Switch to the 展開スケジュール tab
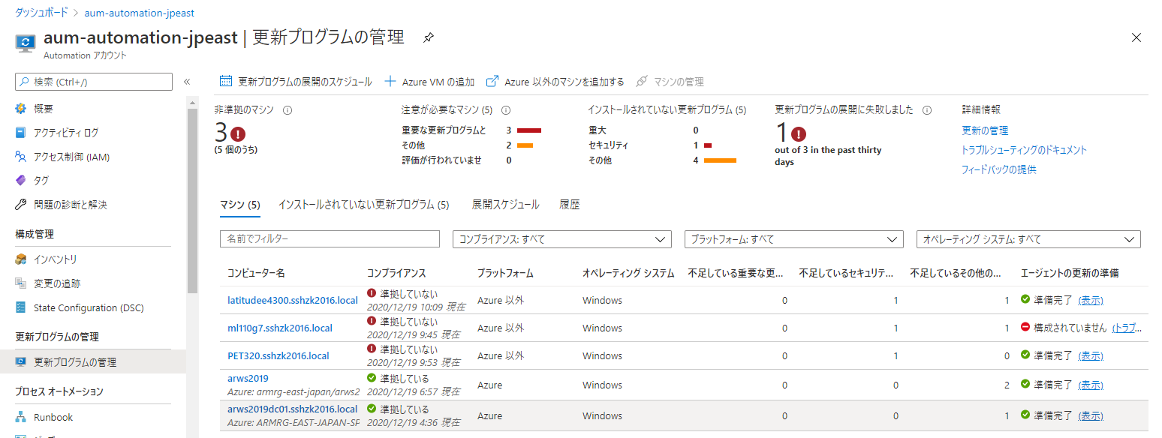 [505, 205]
